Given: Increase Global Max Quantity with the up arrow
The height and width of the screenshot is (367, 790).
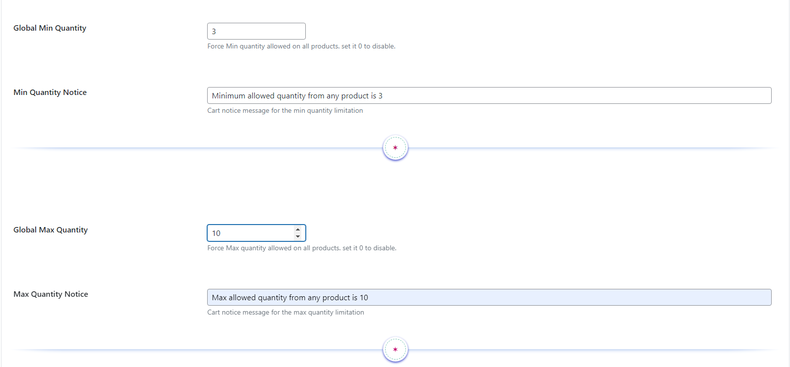Looking at the screenshot, I should [x=298, y=230].
